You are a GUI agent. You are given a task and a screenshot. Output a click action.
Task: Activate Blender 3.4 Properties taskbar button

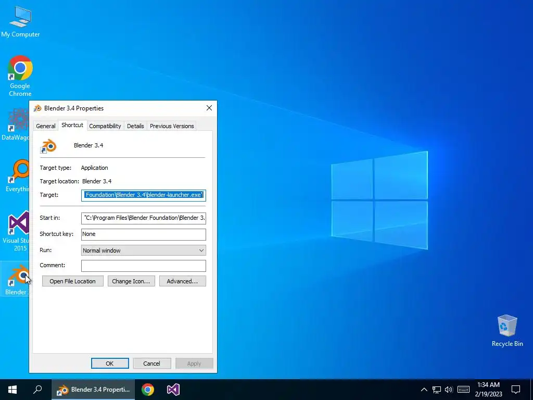(93, 390)
